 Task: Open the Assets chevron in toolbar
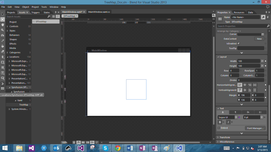point(3,84)
